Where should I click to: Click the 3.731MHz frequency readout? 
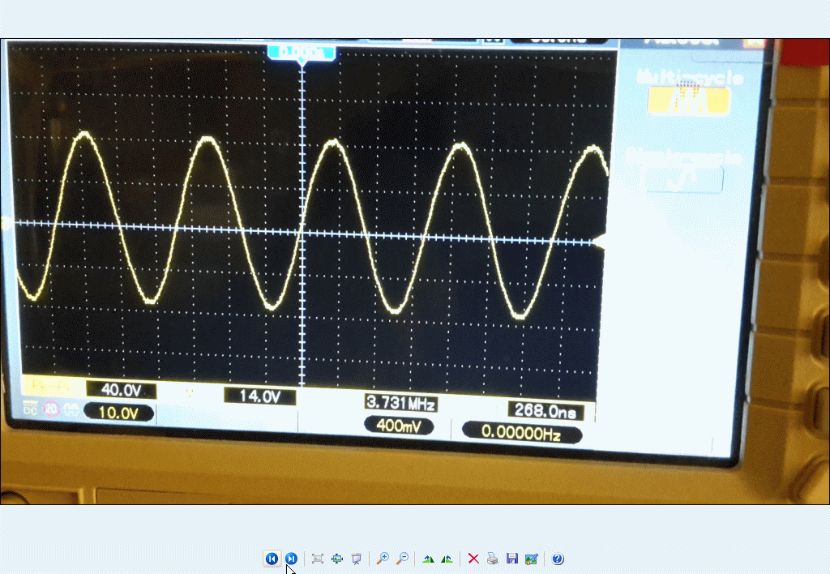click(x=401, y=403)
